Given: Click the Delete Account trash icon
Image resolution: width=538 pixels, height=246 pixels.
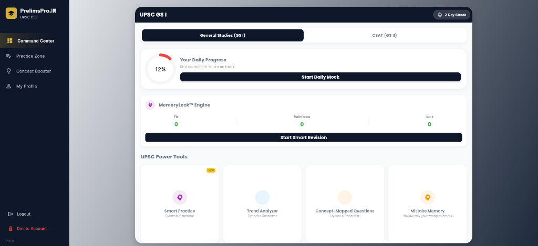Looking at the screenshot, I should [11, 229].
